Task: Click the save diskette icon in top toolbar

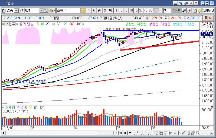Action: coord(195,11)
